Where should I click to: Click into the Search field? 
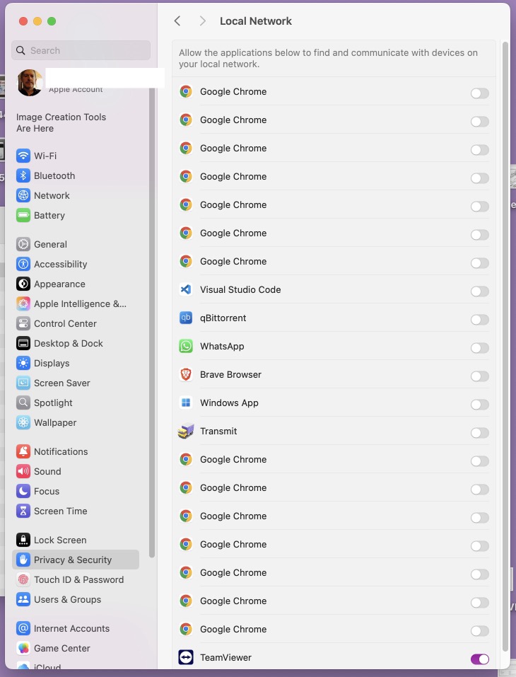point(81,50)
